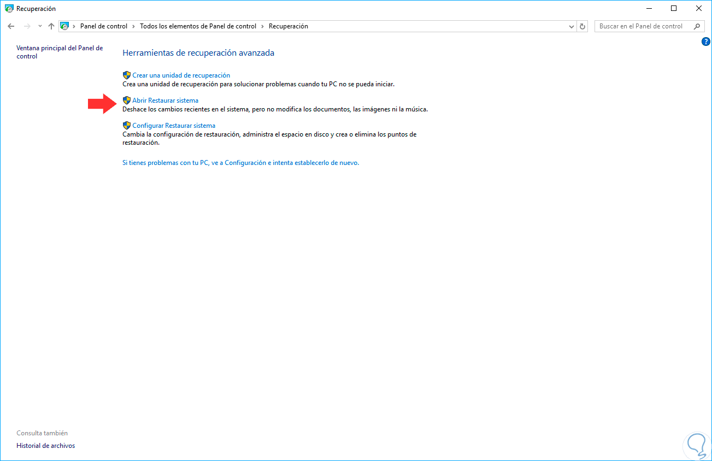Go to Ventana principal del Panel de control
The image size is (712, 461).
click(60, 52)
